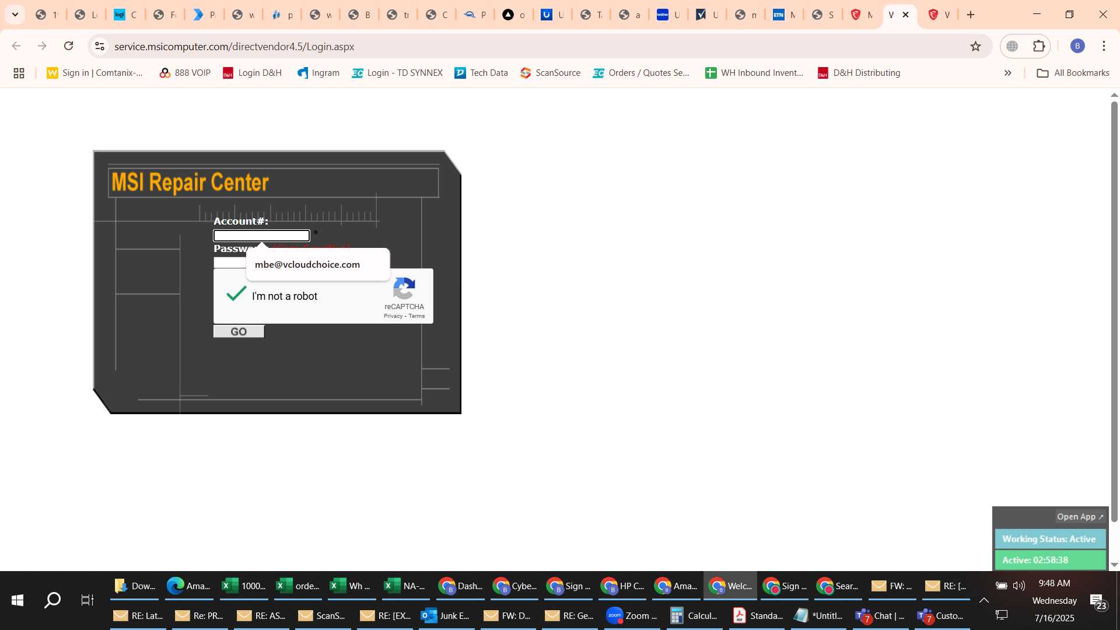Open the Chrome profile B avatar
The height and width of the screenshot is (630, 1120).
click(x=1077, y=46)
